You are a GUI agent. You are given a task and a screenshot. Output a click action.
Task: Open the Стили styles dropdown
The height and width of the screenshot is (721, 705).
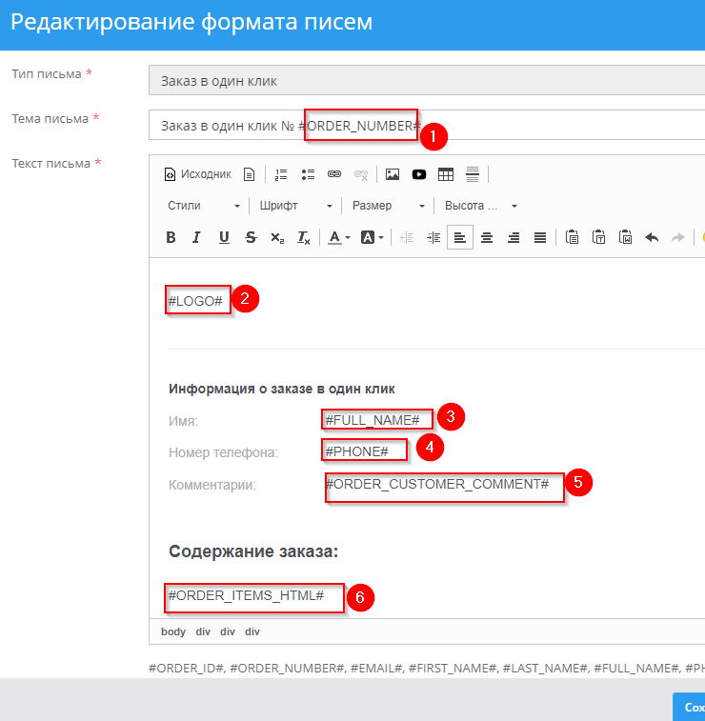(204, 206)
